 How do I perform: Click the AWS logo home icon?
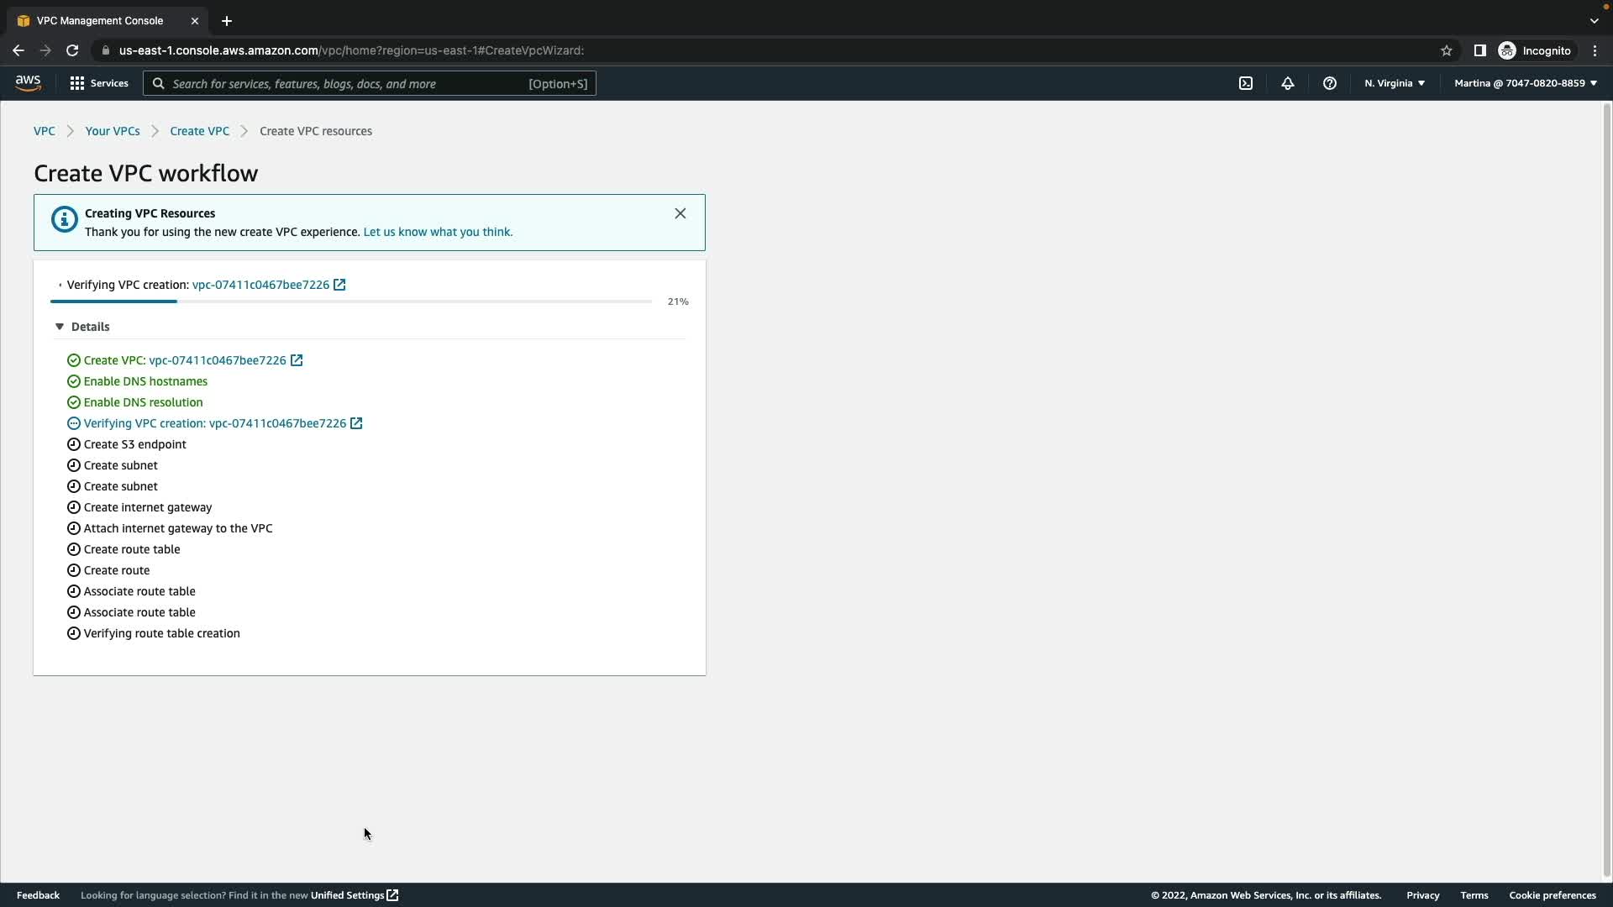click(28, 82)
